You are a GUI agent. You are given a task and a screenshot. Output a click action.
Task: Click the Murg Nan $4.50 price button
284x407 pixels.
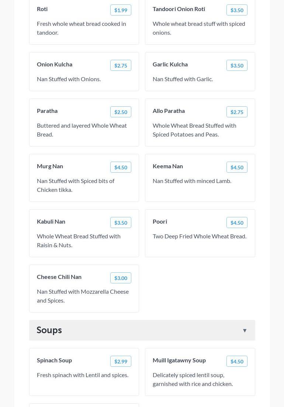121,168
